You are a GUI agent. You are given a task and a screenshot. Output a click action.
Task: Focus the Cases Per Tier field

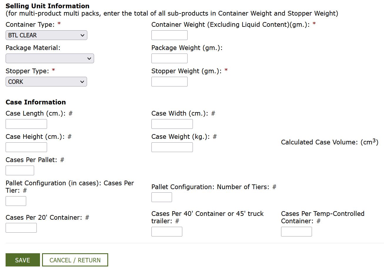16,201
